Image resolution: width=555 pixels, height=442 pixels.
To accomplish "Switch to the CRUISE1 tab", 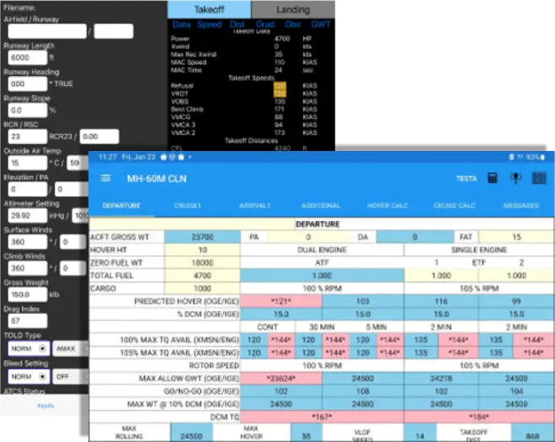I will tap(188, 206).
